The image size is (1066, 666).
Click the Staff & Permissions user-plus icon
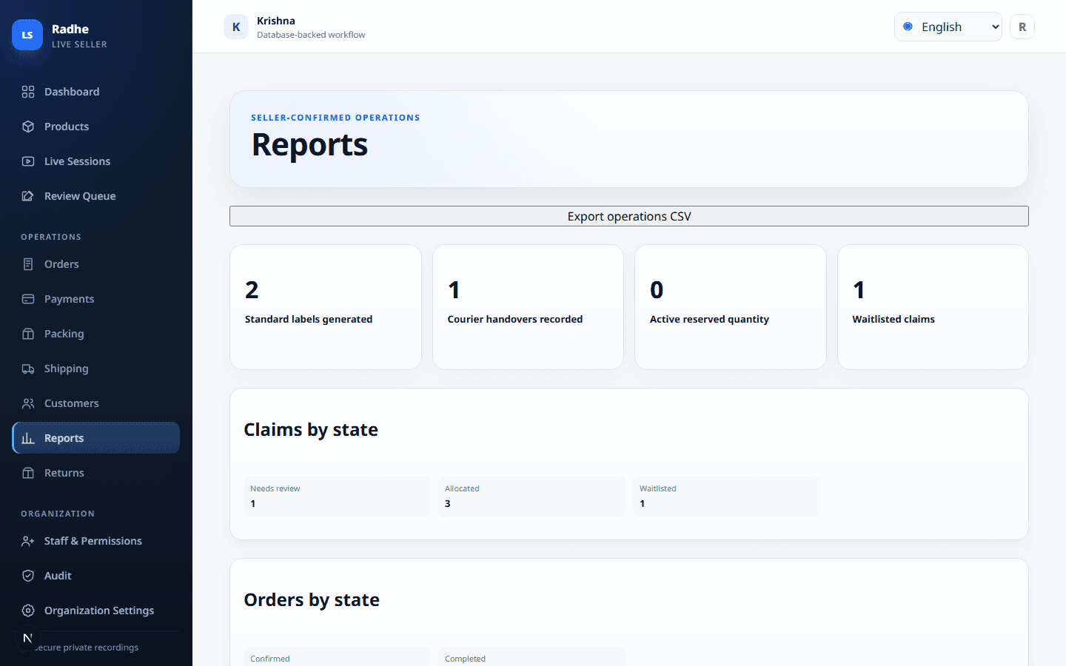[28, 541]
